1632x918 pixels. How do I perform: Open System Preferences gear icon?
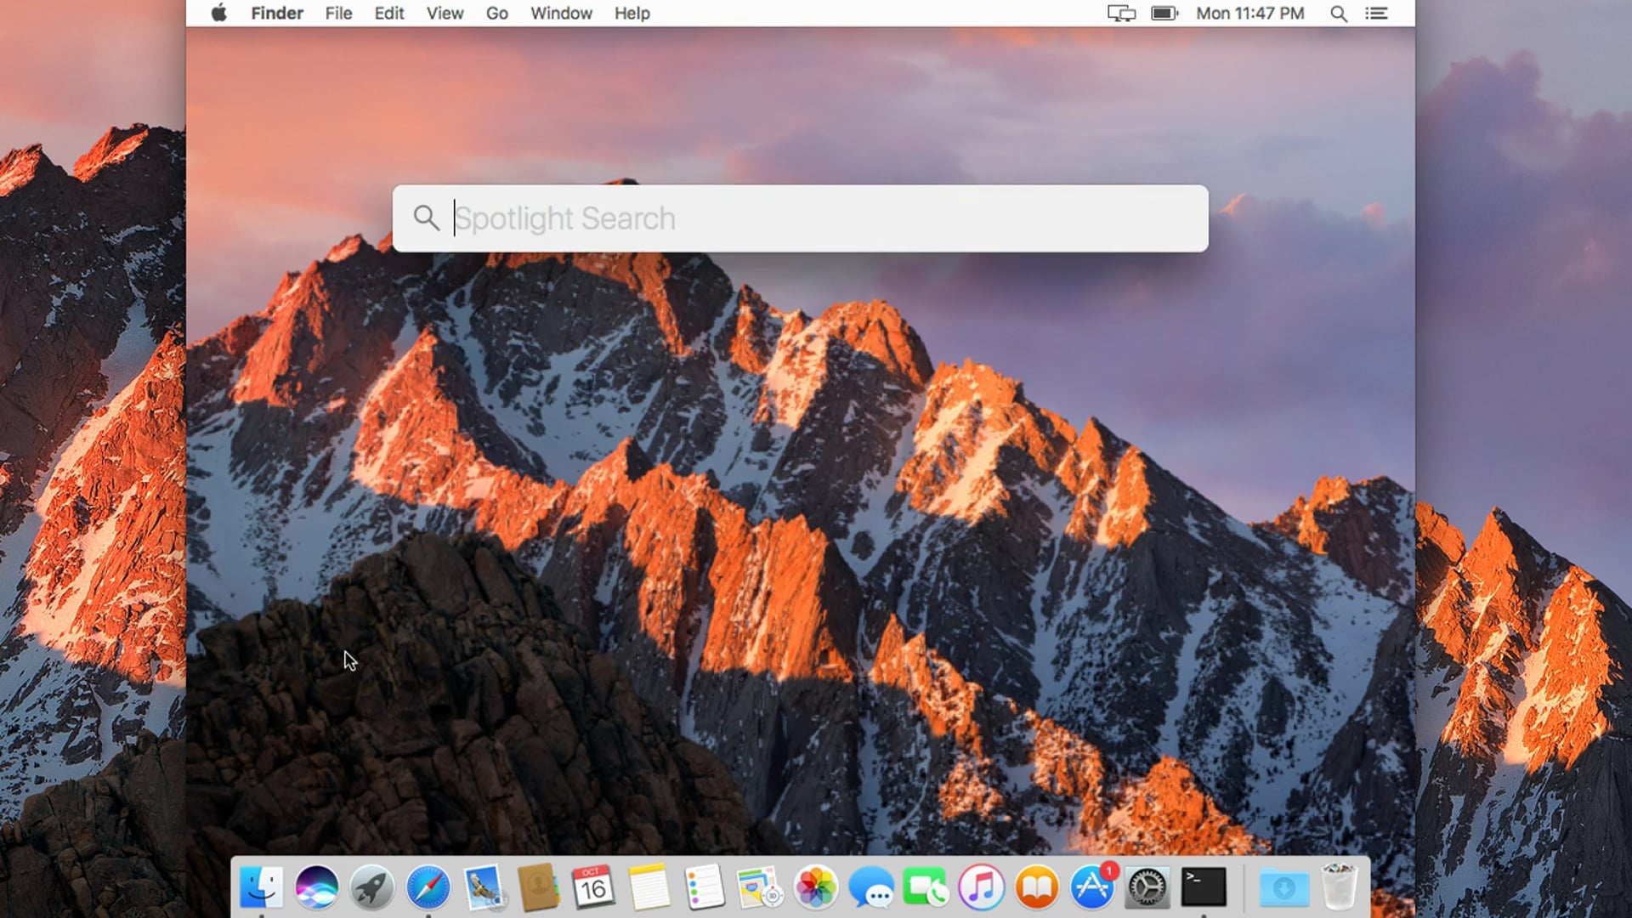click(1147, 887)
